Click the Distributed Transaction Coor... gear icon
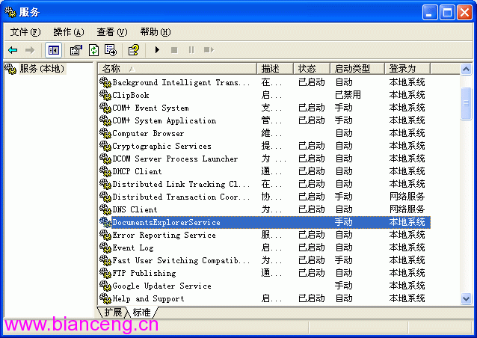This screenshot has width=477, height=338. click(x=105, y=197)
